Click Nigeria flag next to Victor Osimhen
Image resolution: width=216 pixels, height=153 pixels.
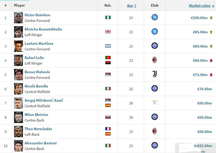point(108,18)
